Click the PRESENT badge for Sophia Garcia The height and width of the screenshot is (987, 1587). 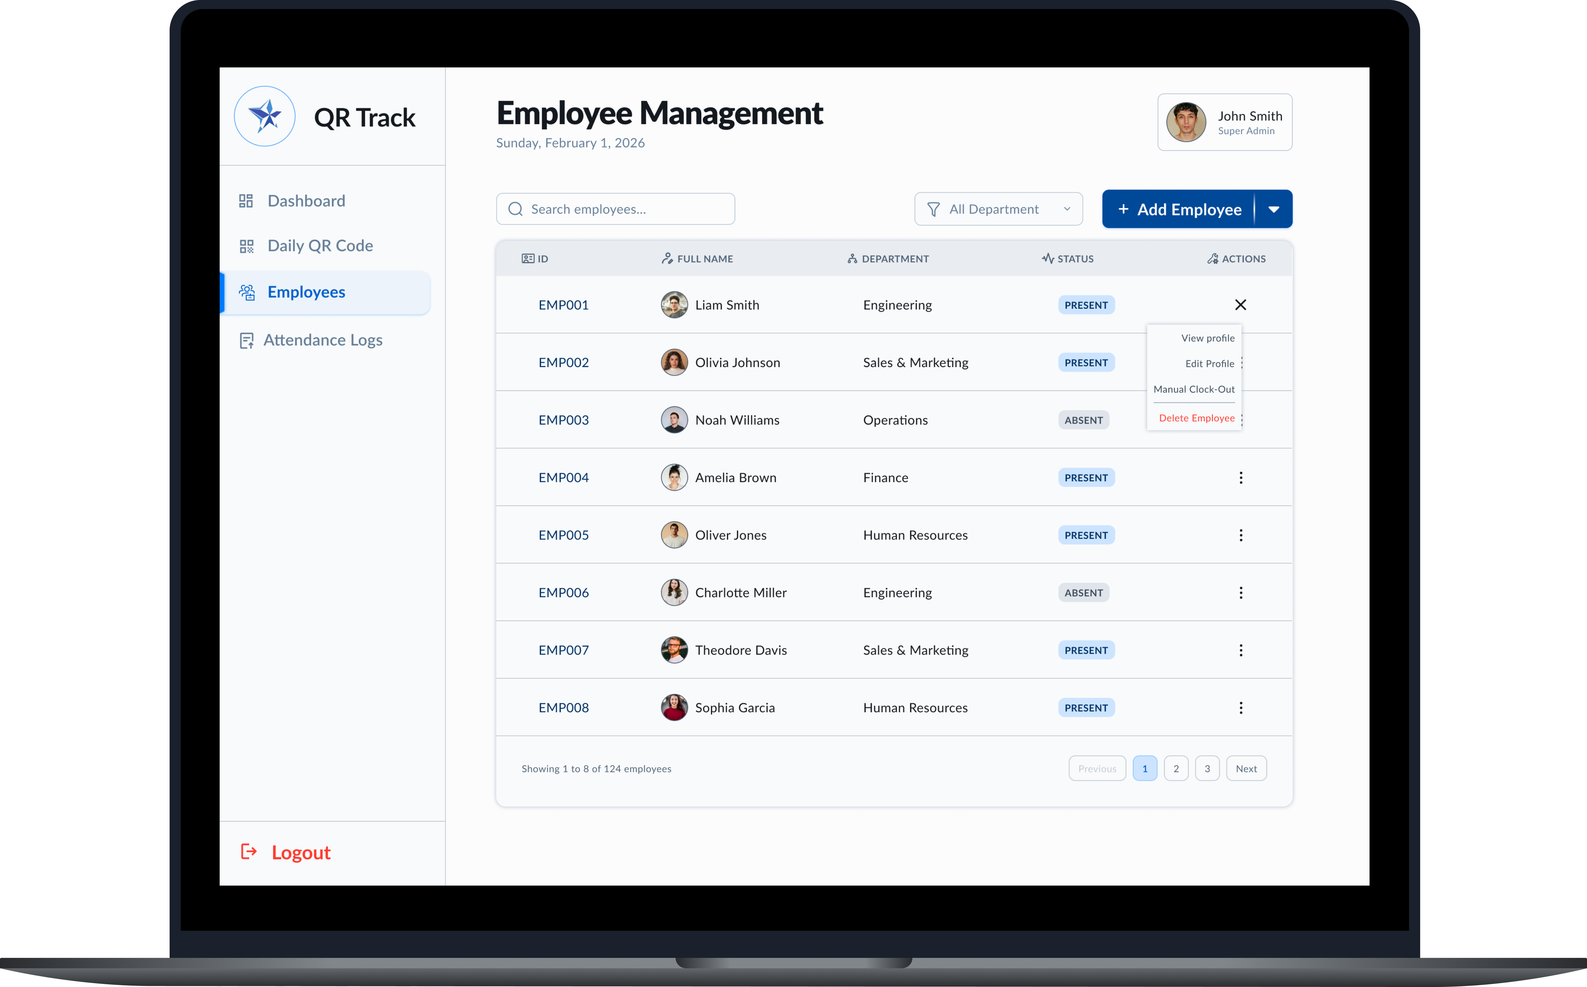pyautogui.click(x=1086, y=707)
